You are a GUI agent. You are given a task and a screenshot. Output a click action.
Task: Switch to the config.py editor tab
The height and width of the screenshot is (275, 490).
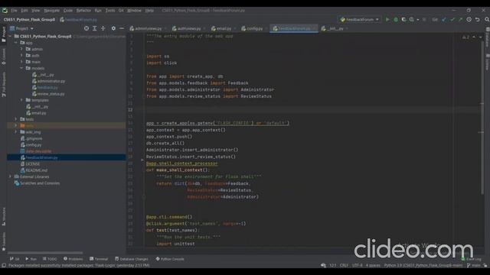coord(253,28)
